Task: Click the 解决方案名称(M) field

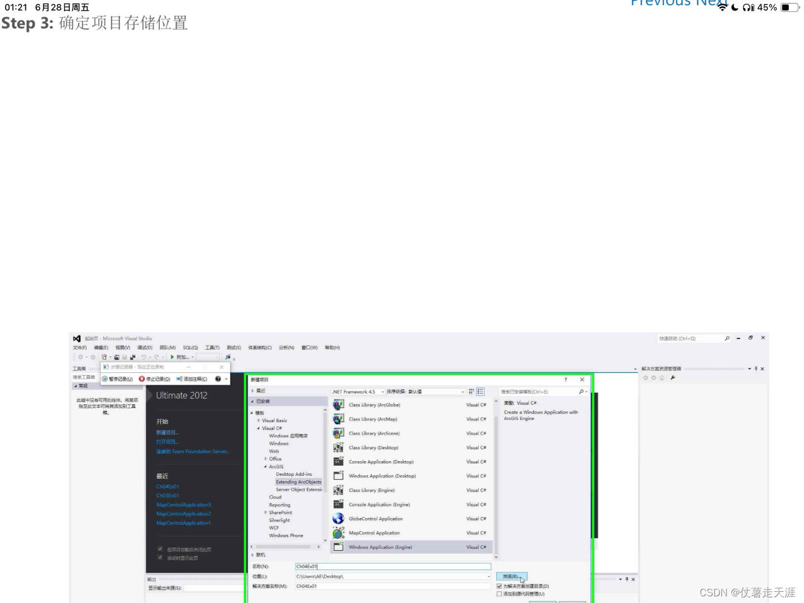Action: pyautogui.click(x=393, y=586)
